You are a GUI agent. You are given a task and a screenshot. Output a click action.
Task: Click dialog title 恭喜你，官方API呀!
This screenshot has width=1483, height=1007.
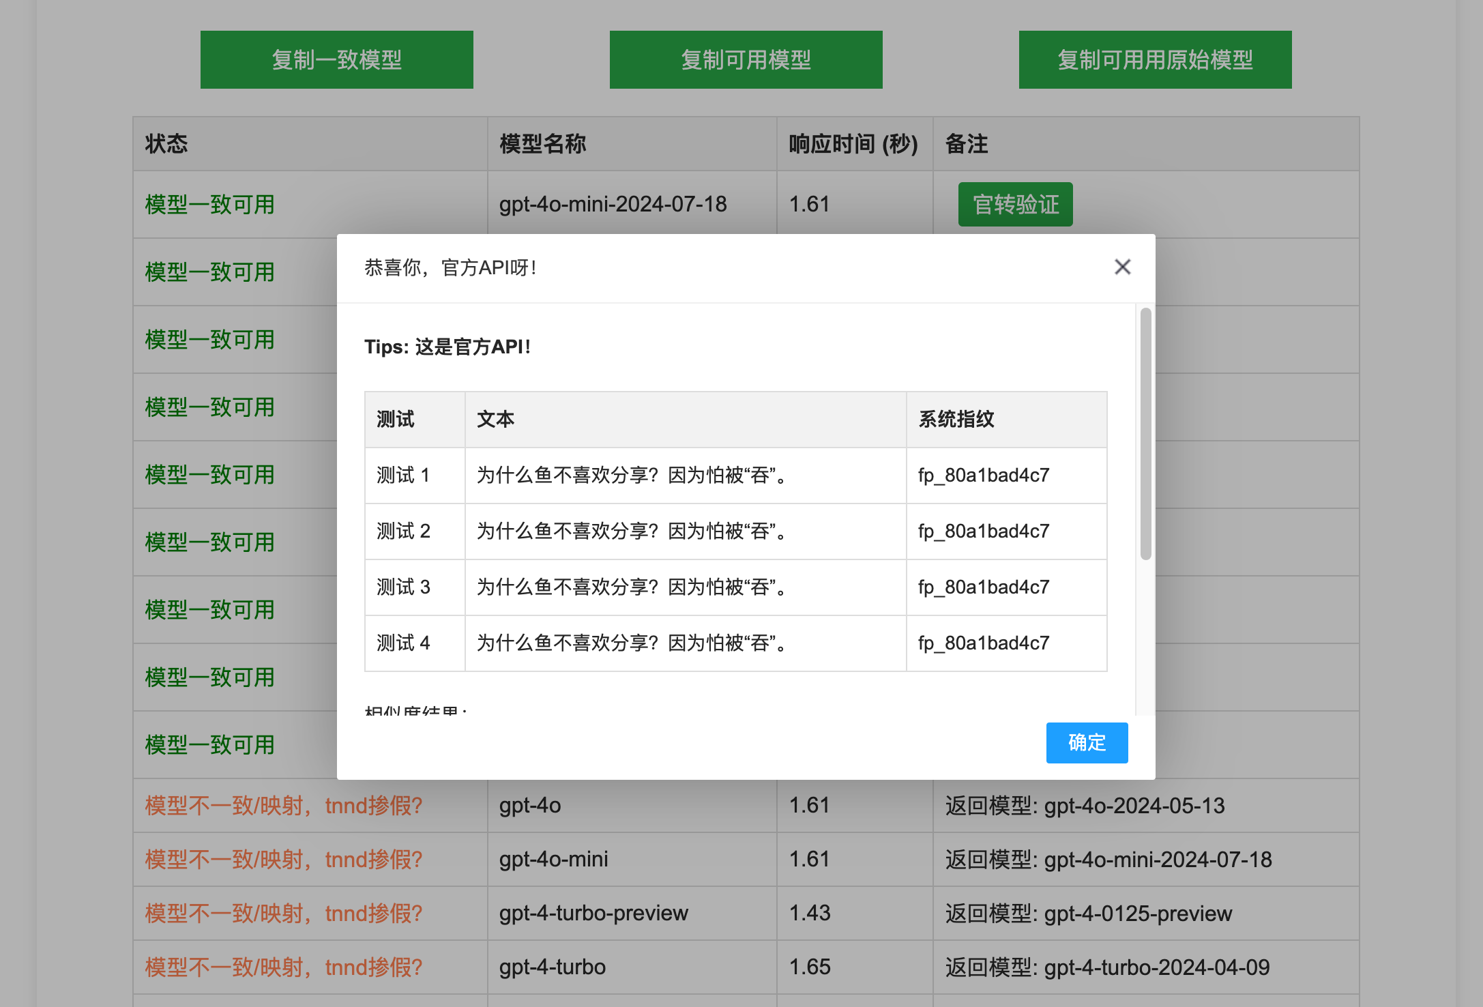point(450,267)
